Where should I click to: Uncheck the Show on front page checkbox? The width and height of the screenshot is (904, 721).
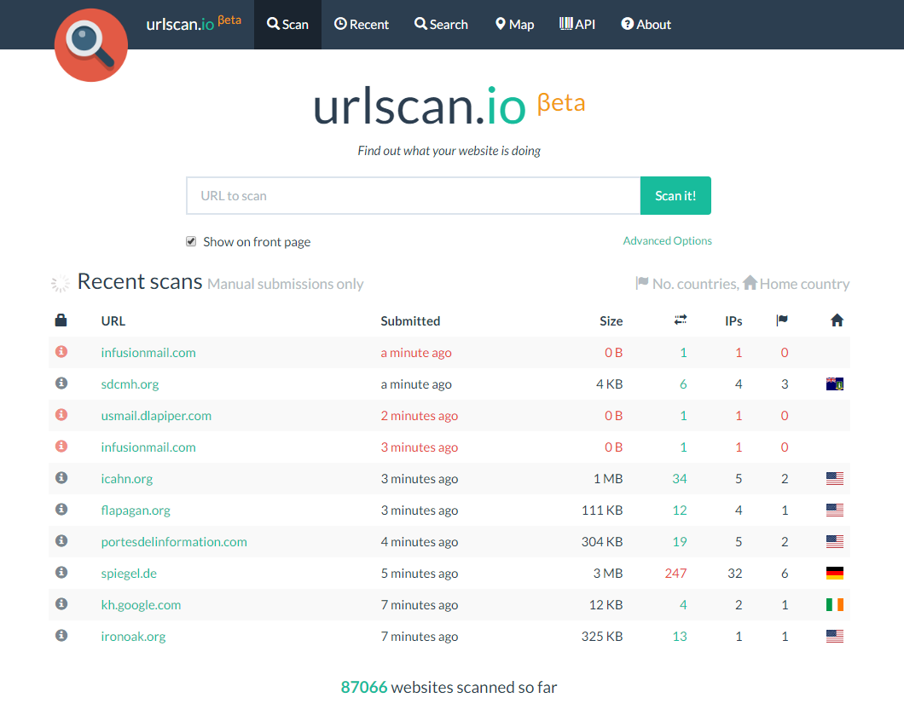coord(191,241)
